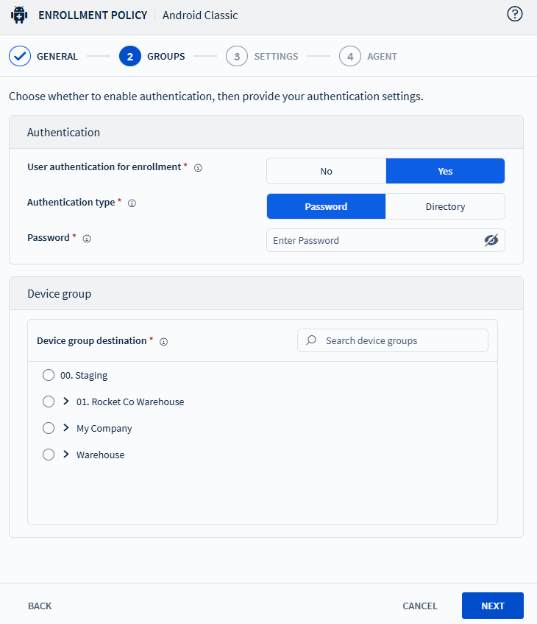This screenshot has width=537, height=624.
Task: Click the Android enrollment policy icon
Action: coord(19,15)
